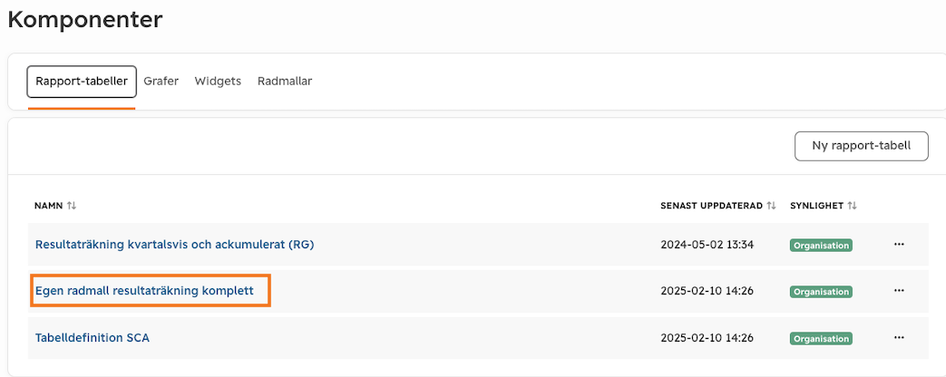Open Tabelldefinition SCA report table

[93, 338]
